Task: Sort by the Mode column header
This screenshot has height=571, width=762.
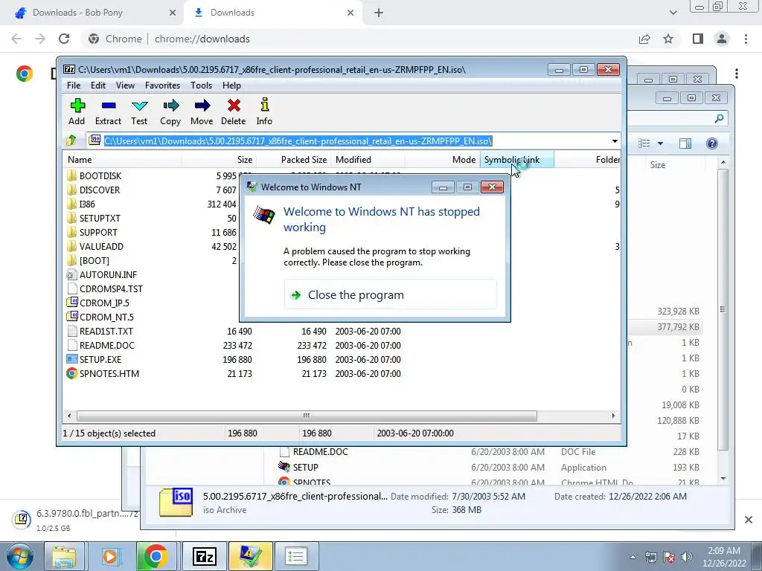Action: tap(443, 160)
